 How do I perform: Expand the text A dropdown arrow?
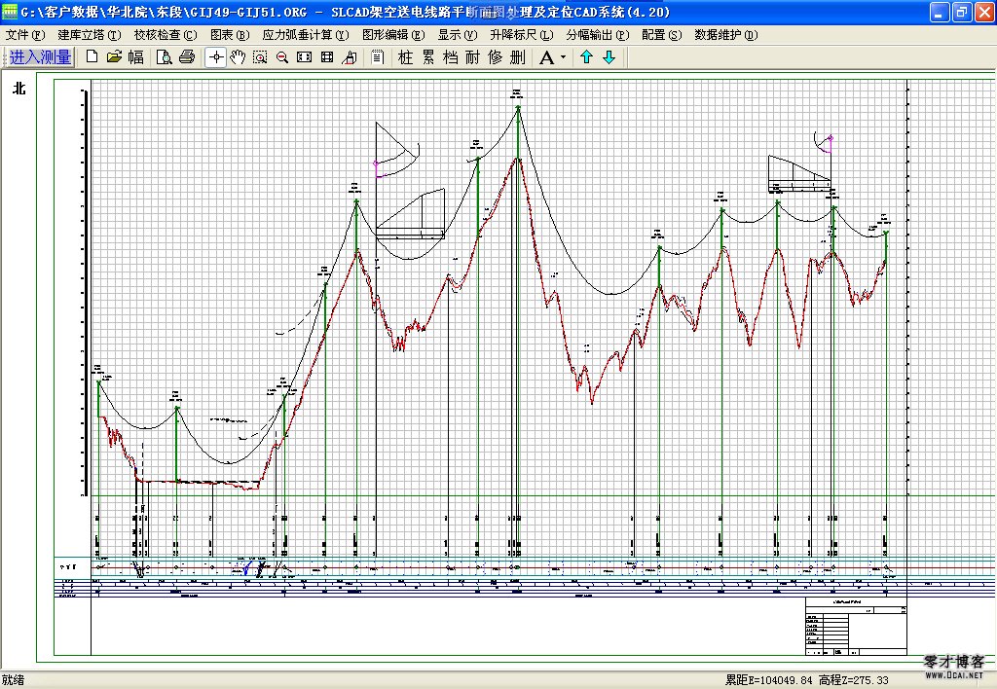tap(563, 58)
